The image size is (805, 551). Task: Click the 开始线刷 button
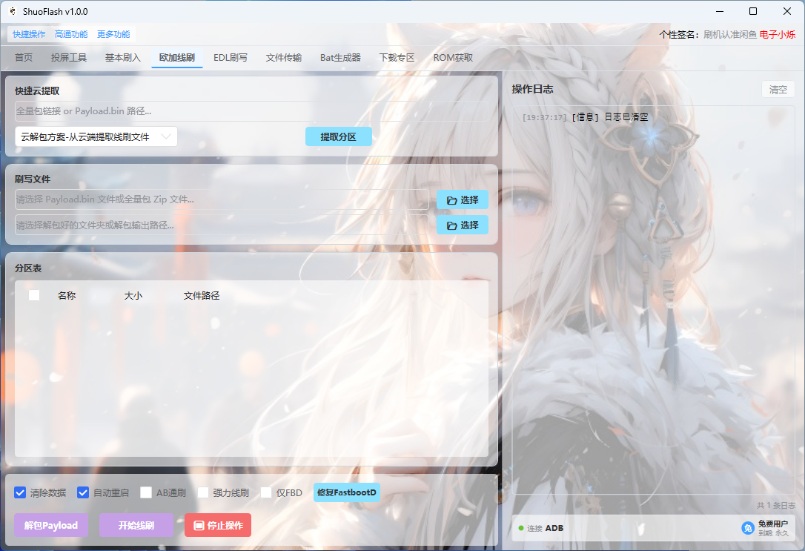pos(136,525)
